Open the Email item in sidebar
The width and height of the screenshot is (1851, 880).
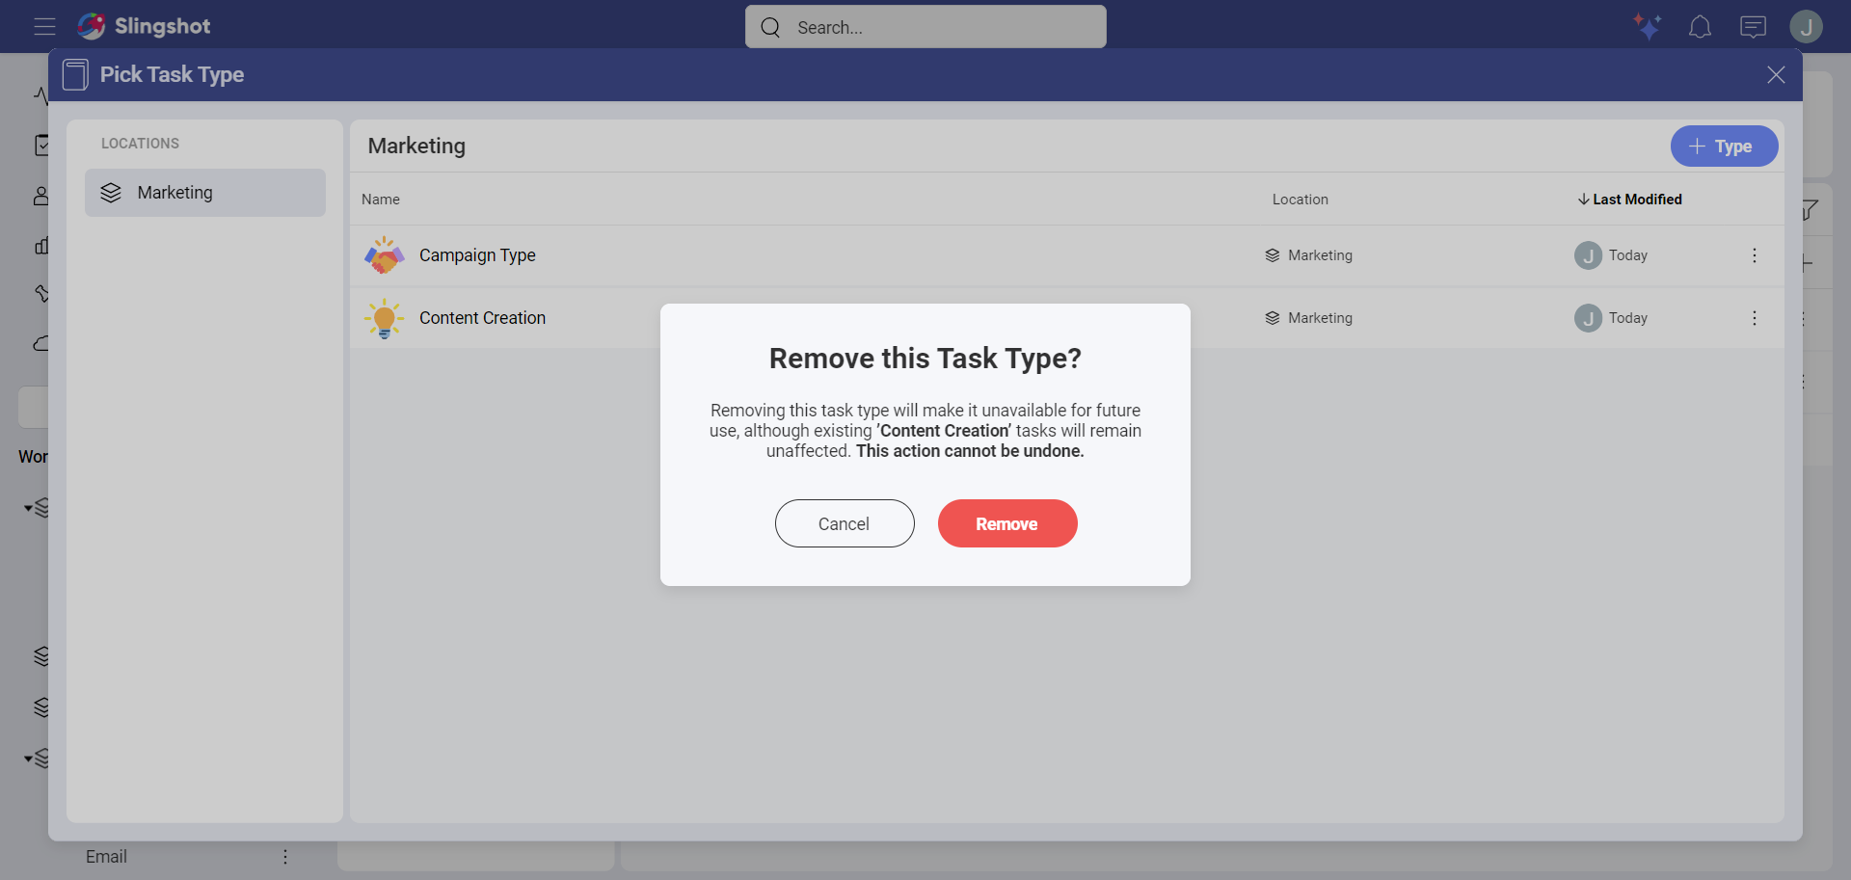point(106,857)
